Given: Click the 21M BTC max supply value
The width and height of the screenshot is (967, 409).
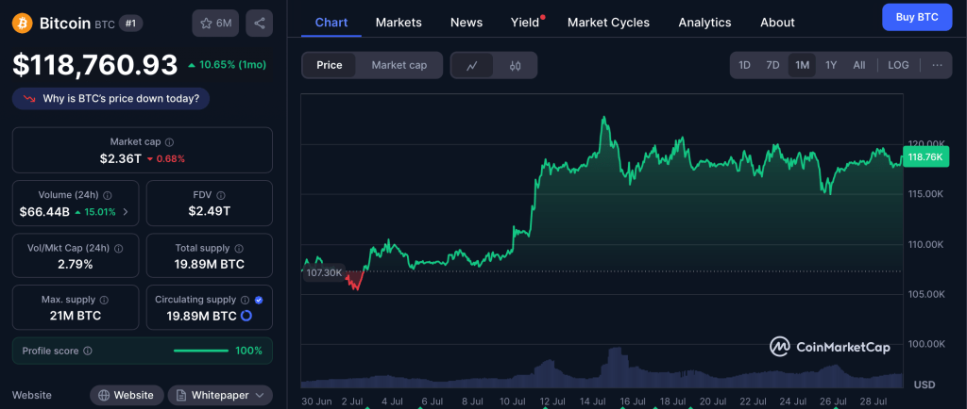Looking at the screenshot, I should (x=76, y=316).
